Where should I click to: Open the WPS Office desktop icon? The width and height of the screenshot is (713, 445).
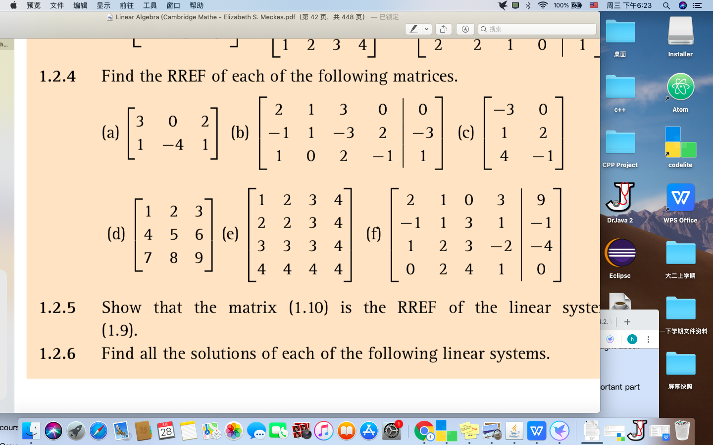click(680, 202)
